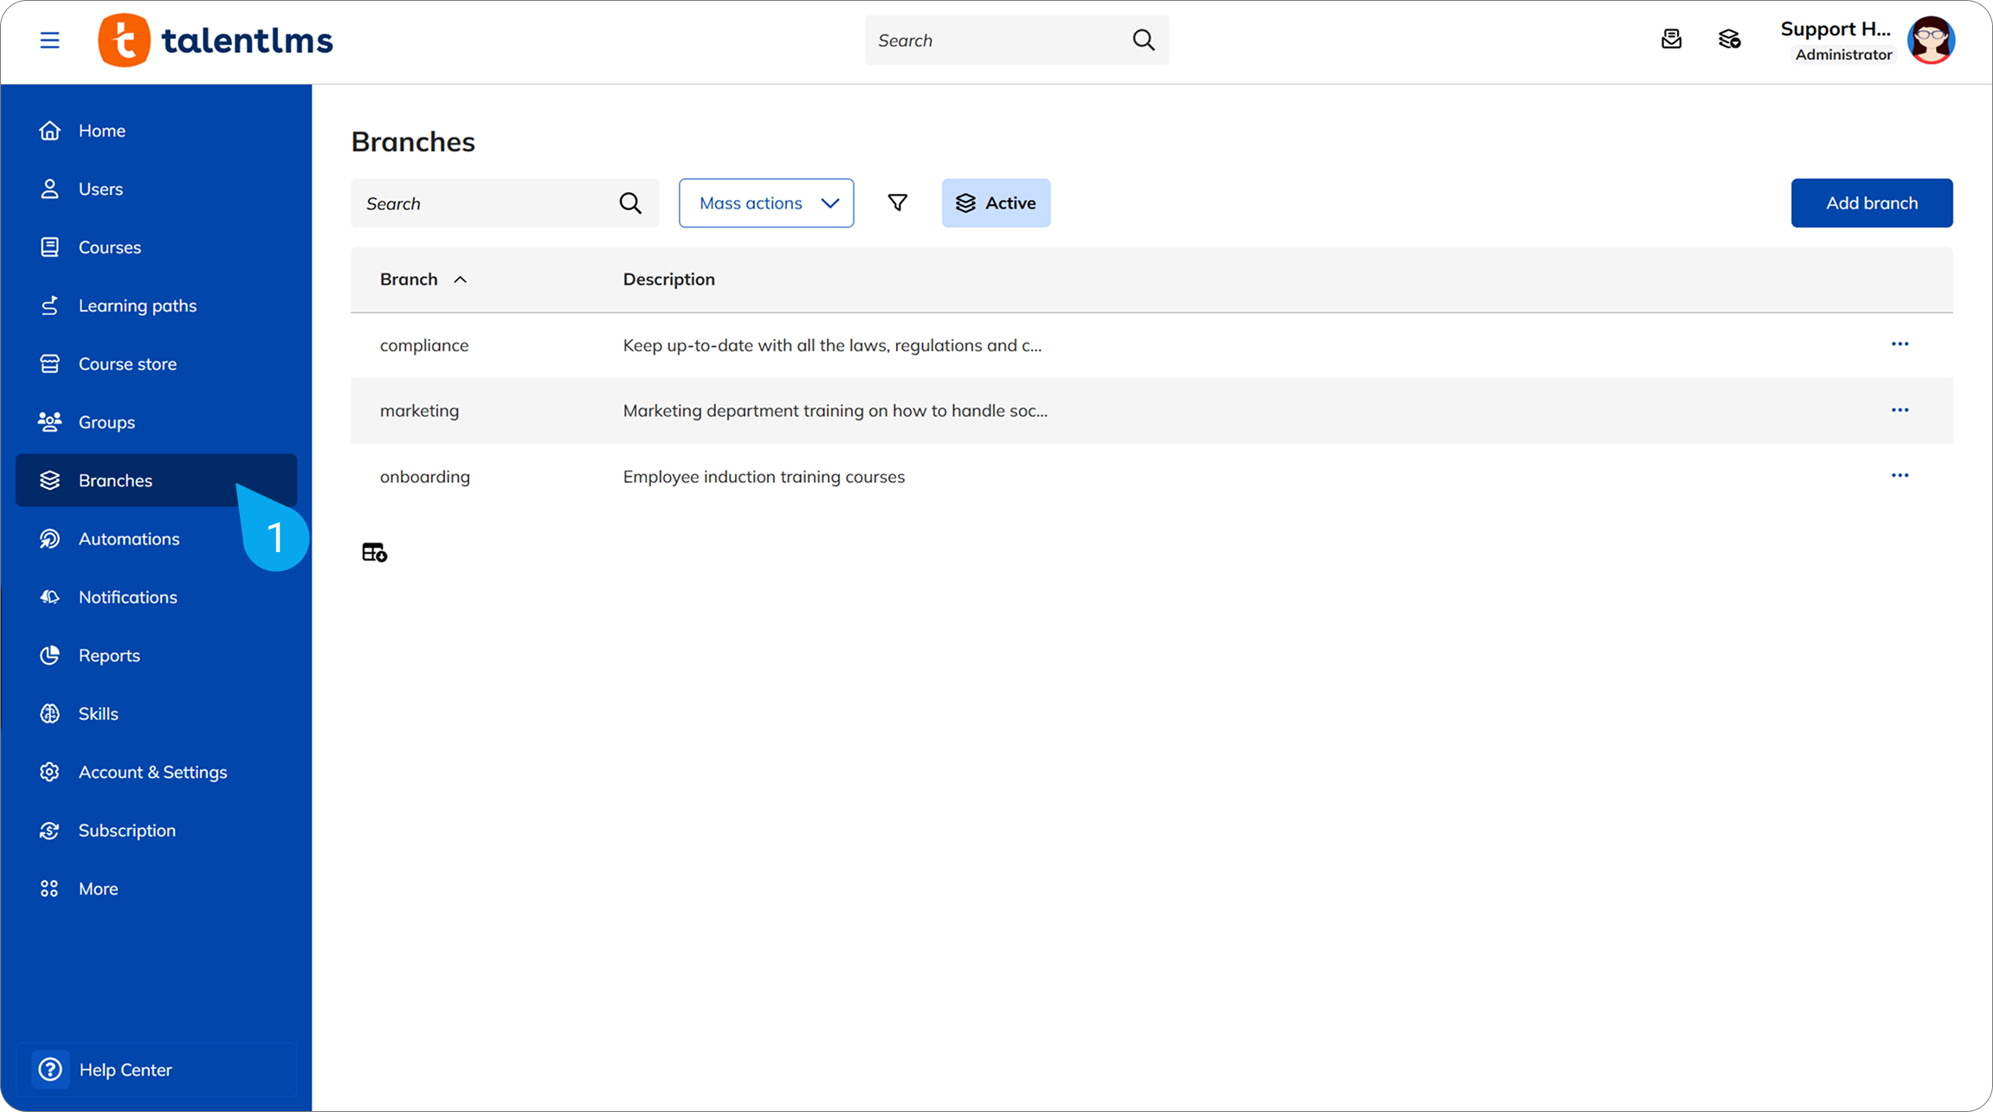Screen dimensions: 1993x1112
Task: Open the Help Center link
Action: pos(126,1070)
